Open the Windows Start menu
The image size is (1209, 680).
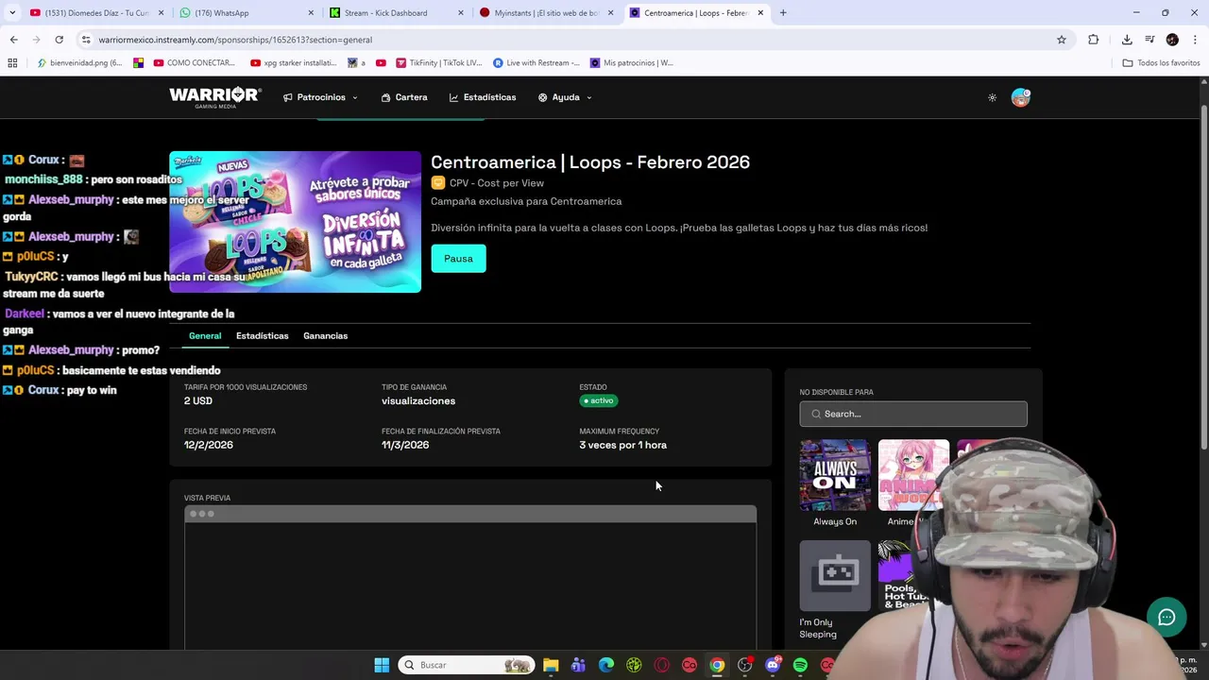pos(382,665)
